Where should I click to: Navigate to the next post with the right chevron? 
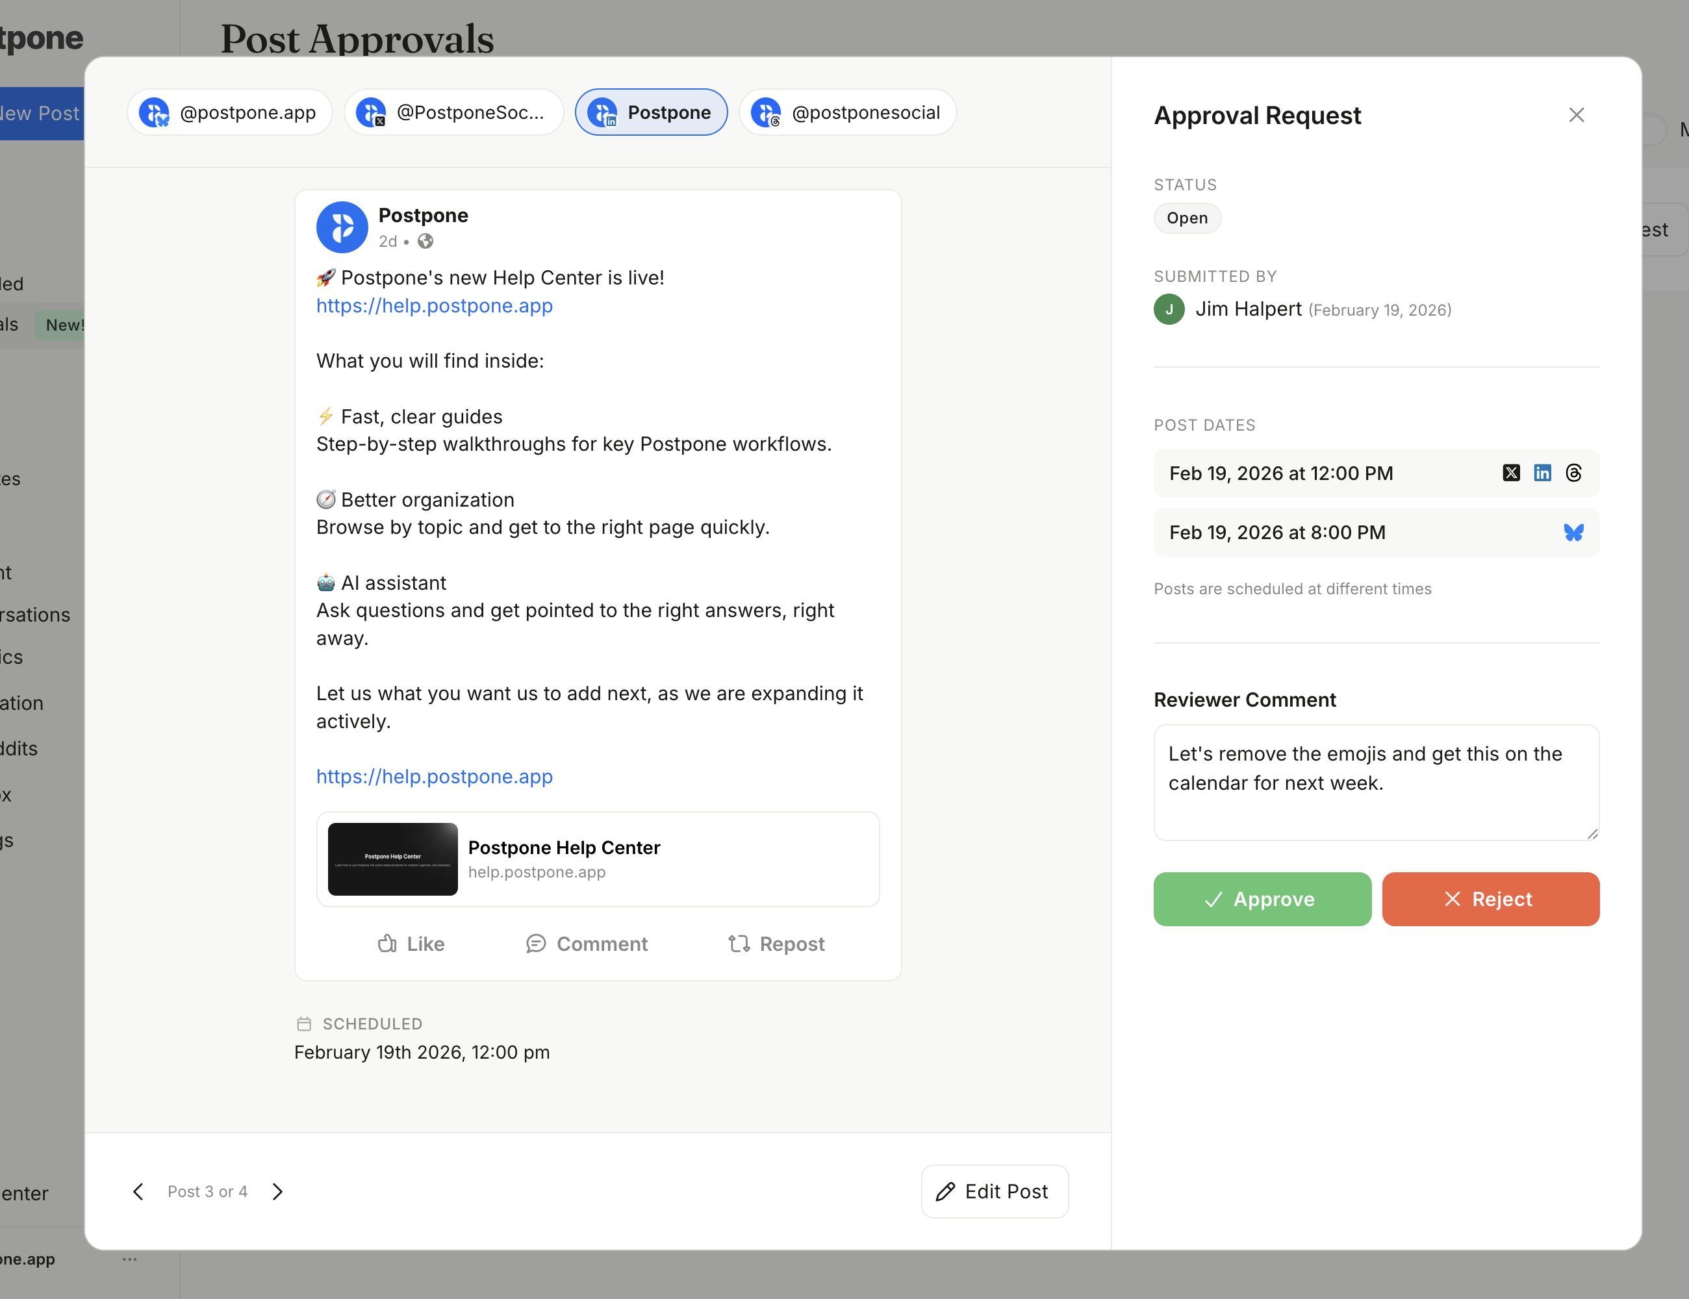pyautogui.click(x=277, y=1192)
